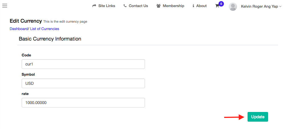Image resolution: width=290 pixels, height=129 pixels.
Task: Click into the Symbol field containing USD
Action: (83, 83)
